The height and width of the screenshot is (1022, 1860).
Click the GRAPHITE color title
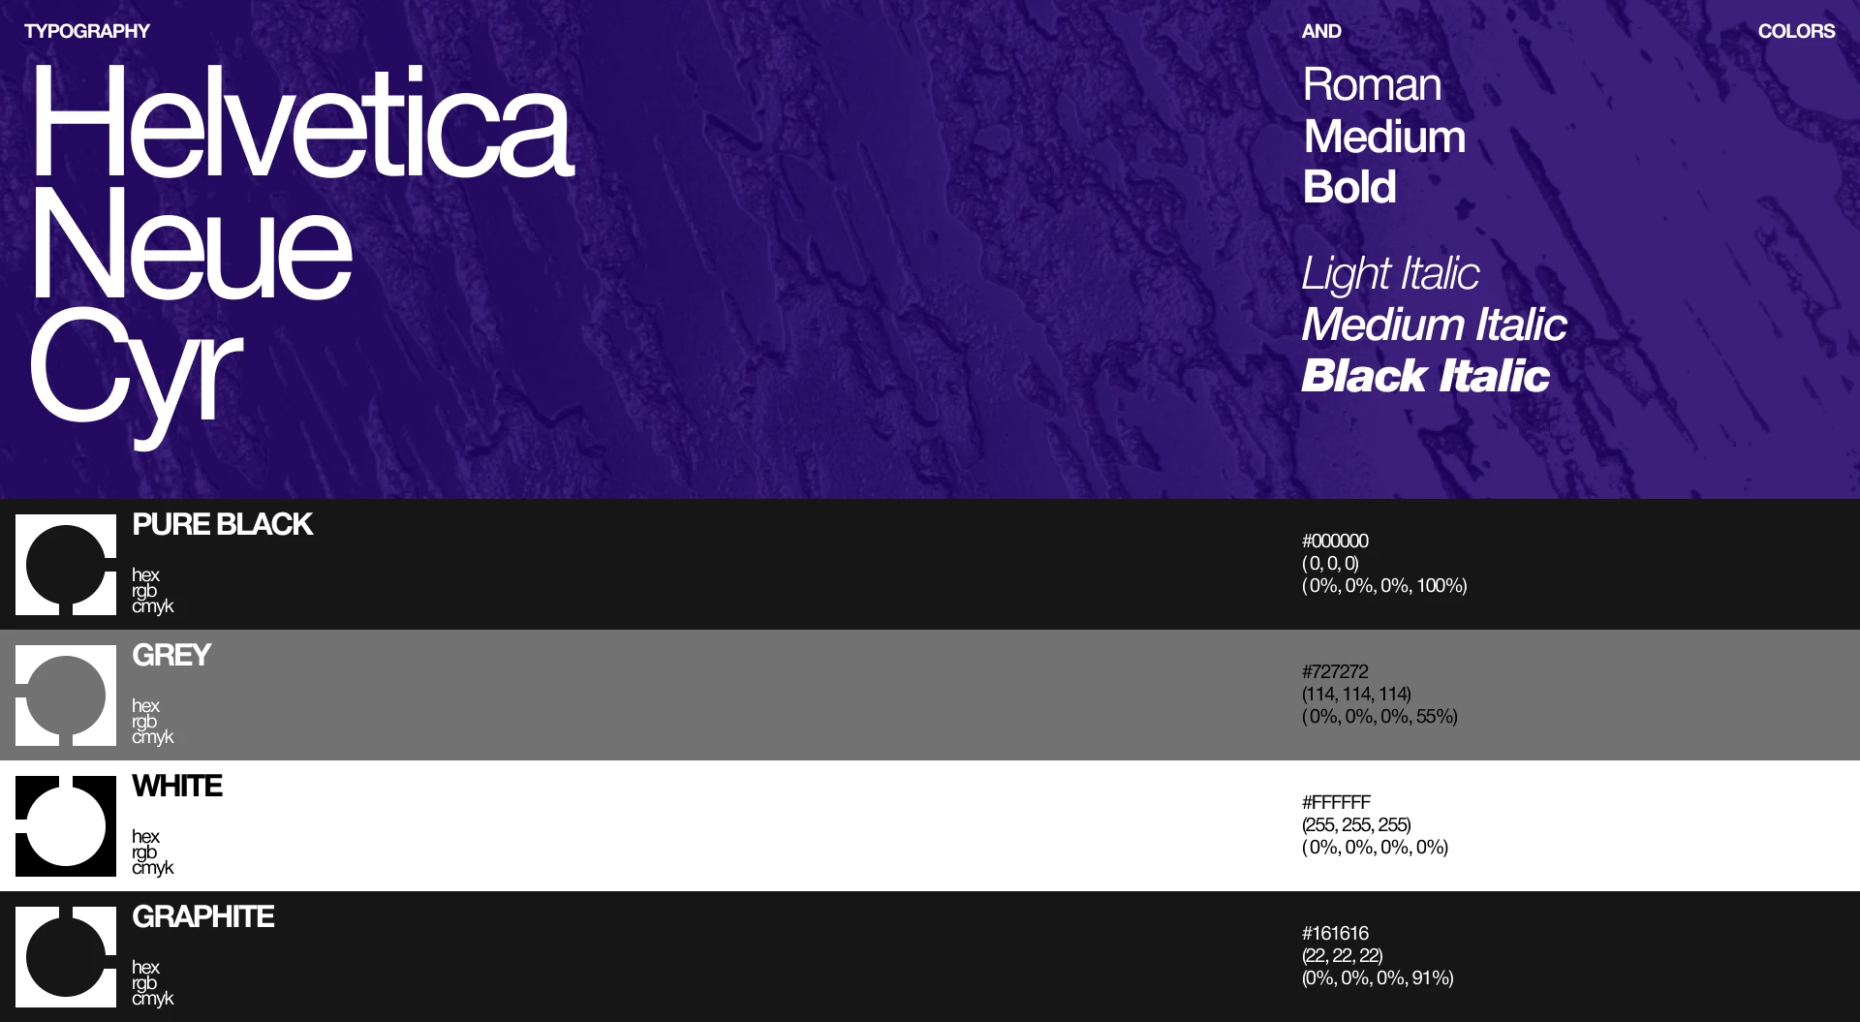point(203,916)
